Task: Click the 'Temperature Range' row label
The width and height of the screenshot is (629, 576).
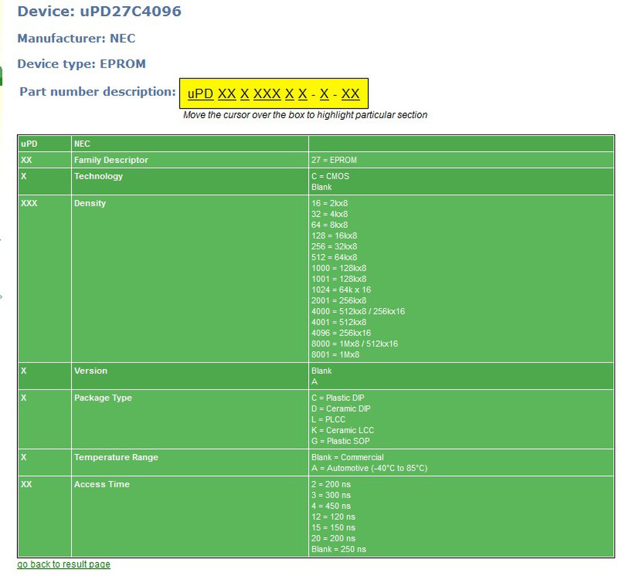Action: click(116, 457)
